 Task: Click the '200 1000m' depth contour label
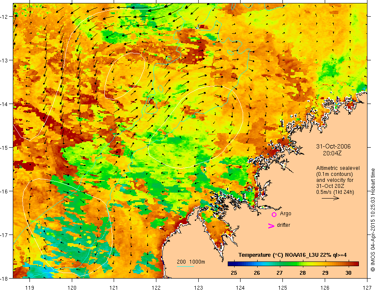191,262
